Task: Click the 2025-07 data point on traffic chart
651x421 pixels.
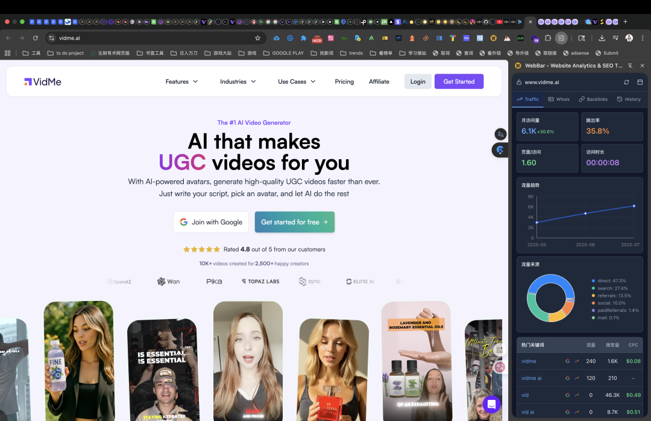Action: click(x=634, y=206)
